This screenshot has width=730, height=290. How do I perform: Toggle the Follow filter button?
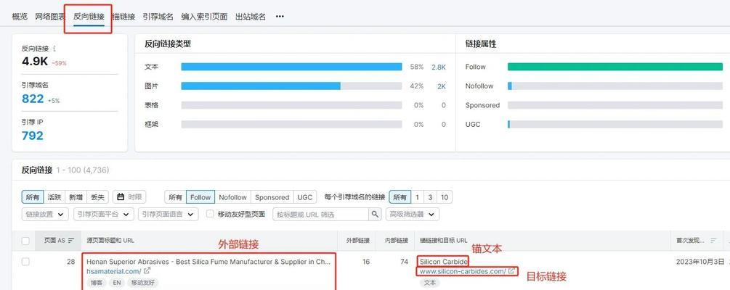click(200, 197)
